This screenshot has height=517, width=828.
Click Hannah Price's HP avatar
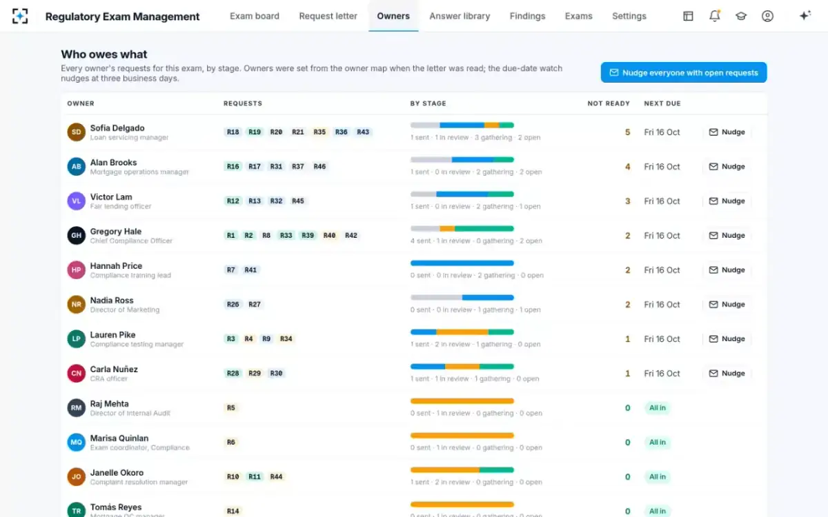coord(77,270)
